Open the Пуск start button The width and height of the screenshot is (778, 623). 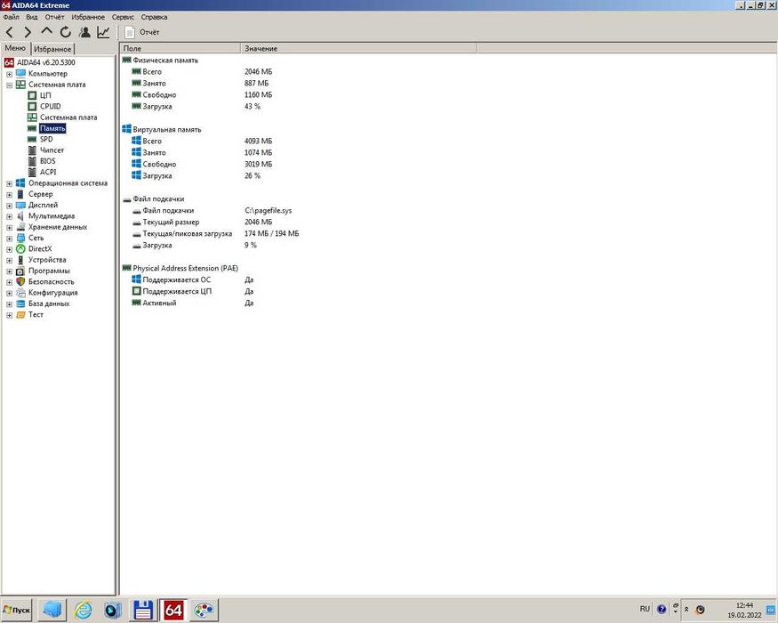coord(16,610)
